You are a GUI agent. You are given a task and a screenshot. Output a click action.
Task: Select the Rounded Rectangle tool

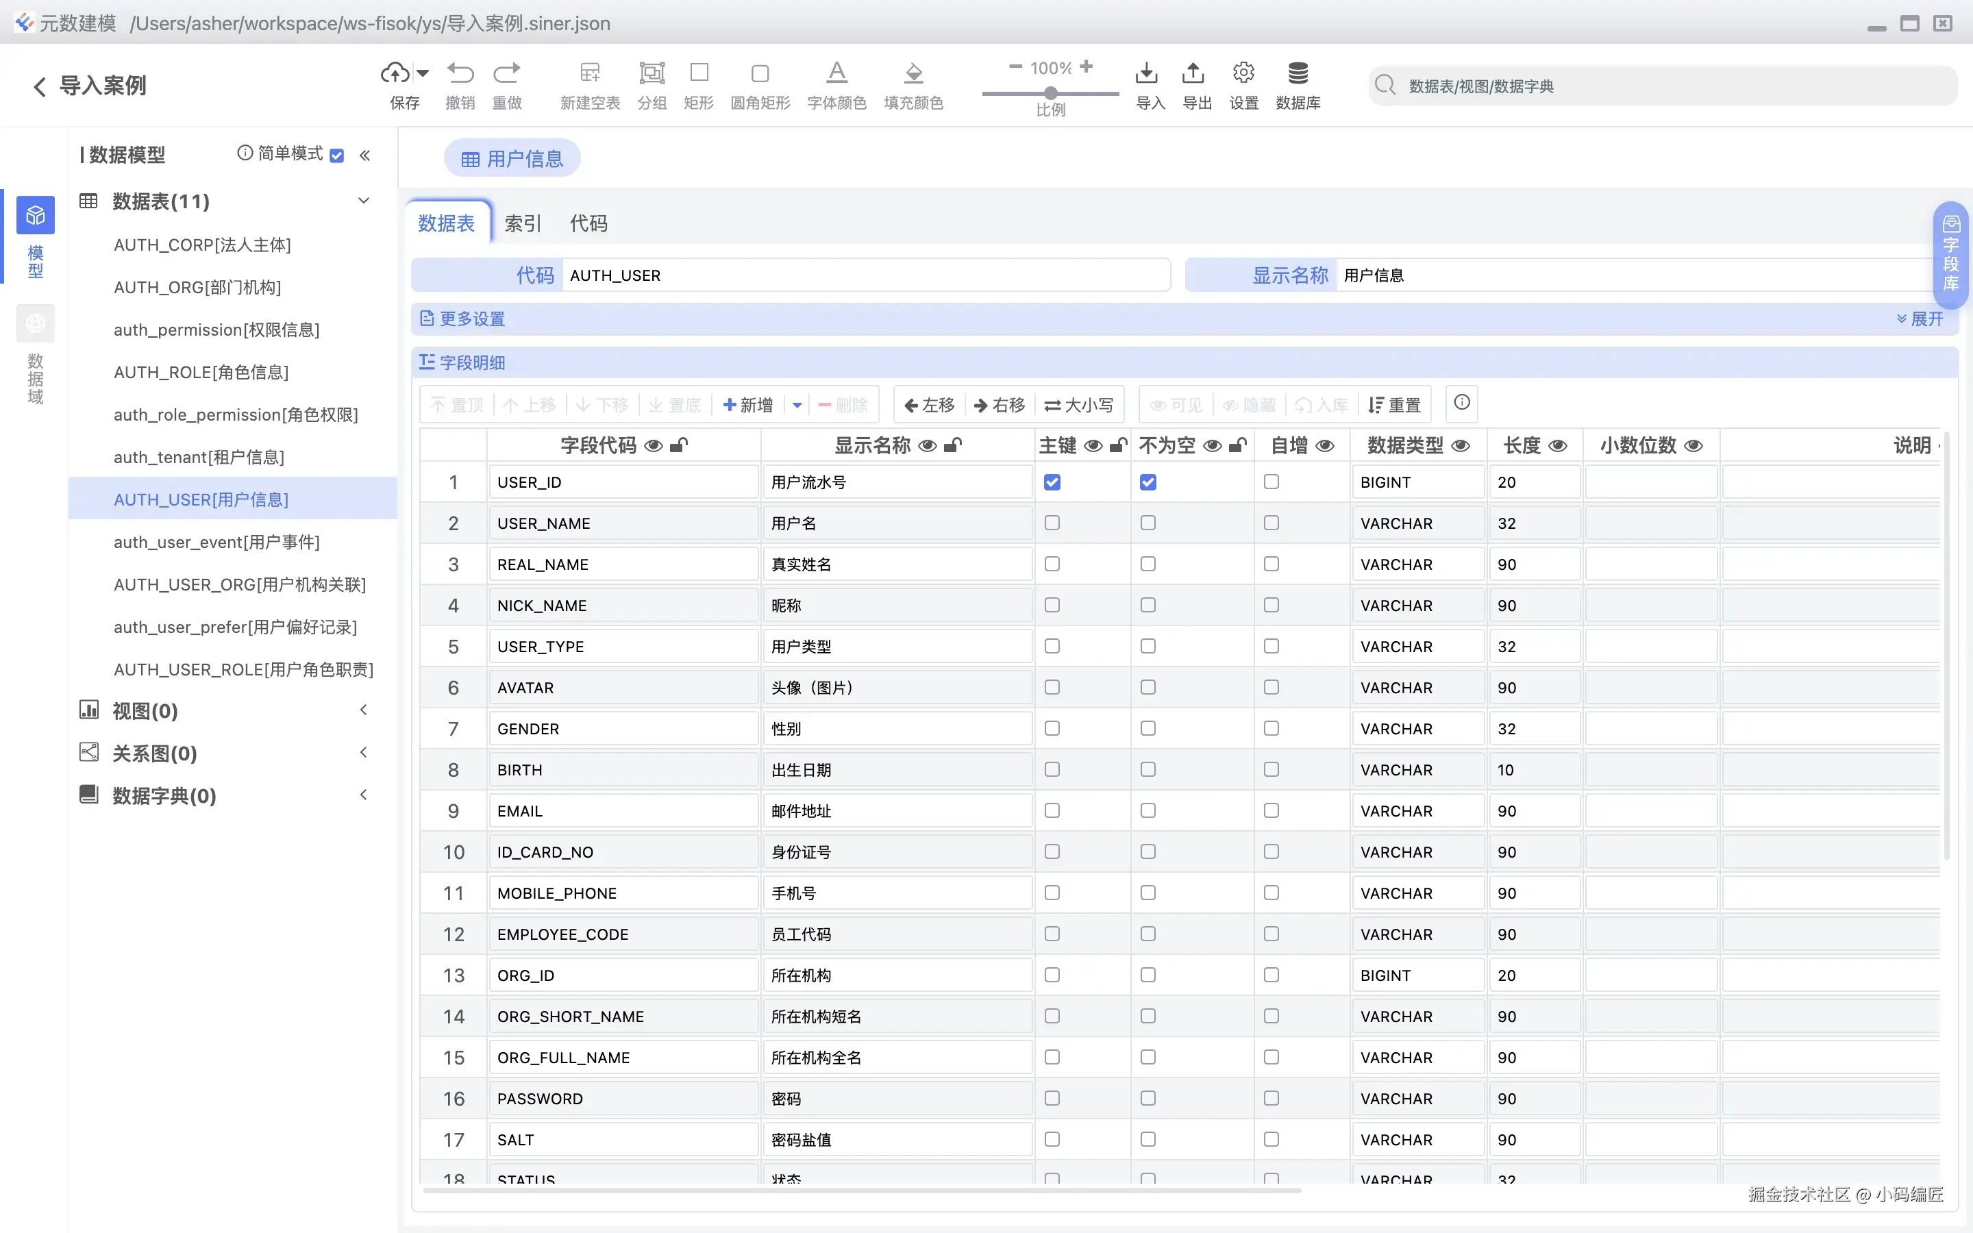[760, 74]
